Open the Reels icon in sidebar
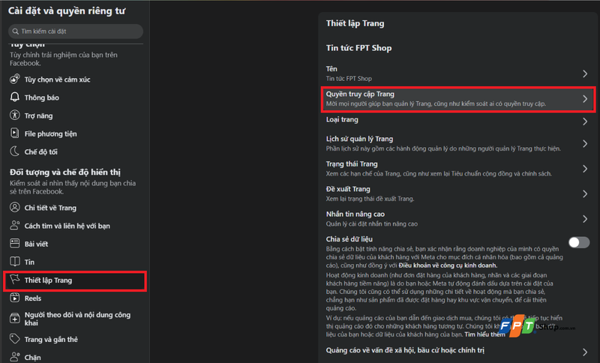 click(x=14, y=298)
